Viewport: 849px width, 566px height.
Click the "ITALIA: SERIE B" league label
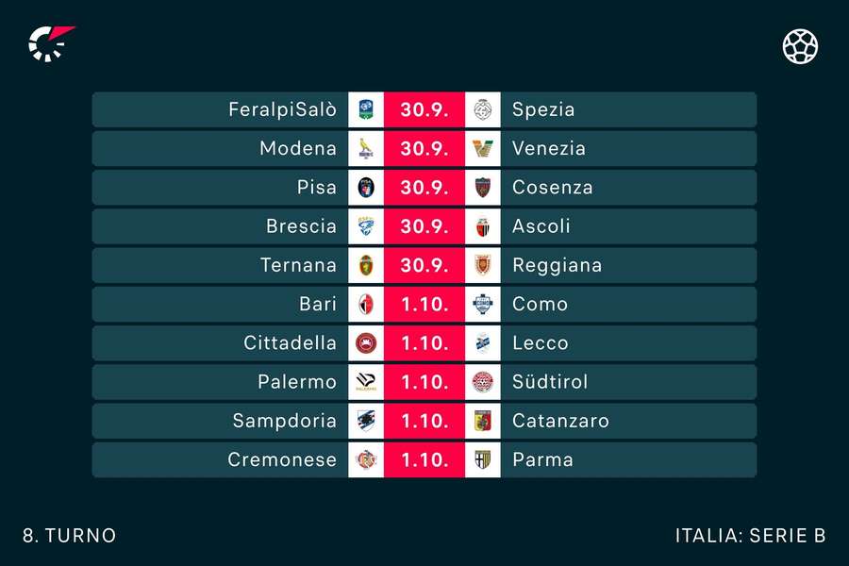coord(750,536)
